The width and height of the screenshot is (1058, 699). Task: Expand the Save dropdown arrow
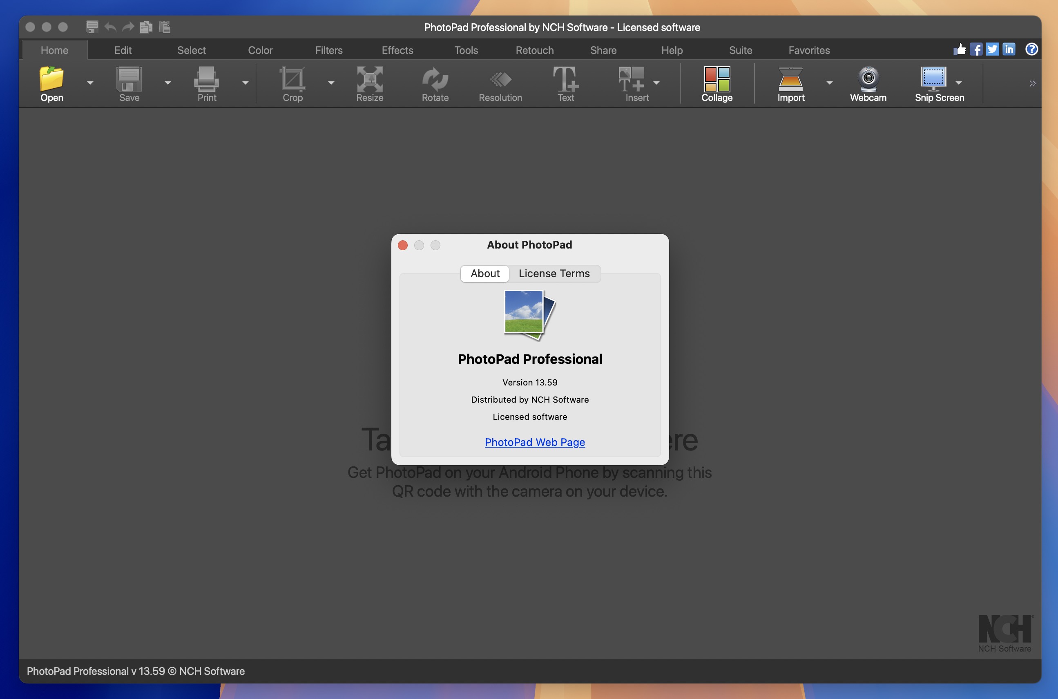[x=167, y=83]
